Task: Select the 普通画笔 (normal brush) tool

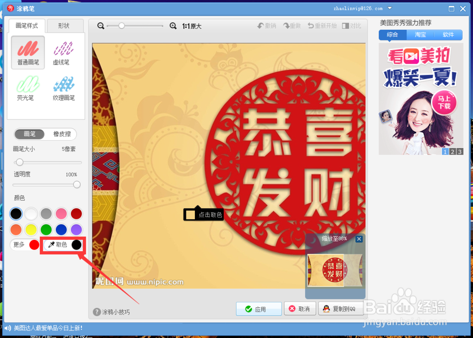Action: pos(27,52)
